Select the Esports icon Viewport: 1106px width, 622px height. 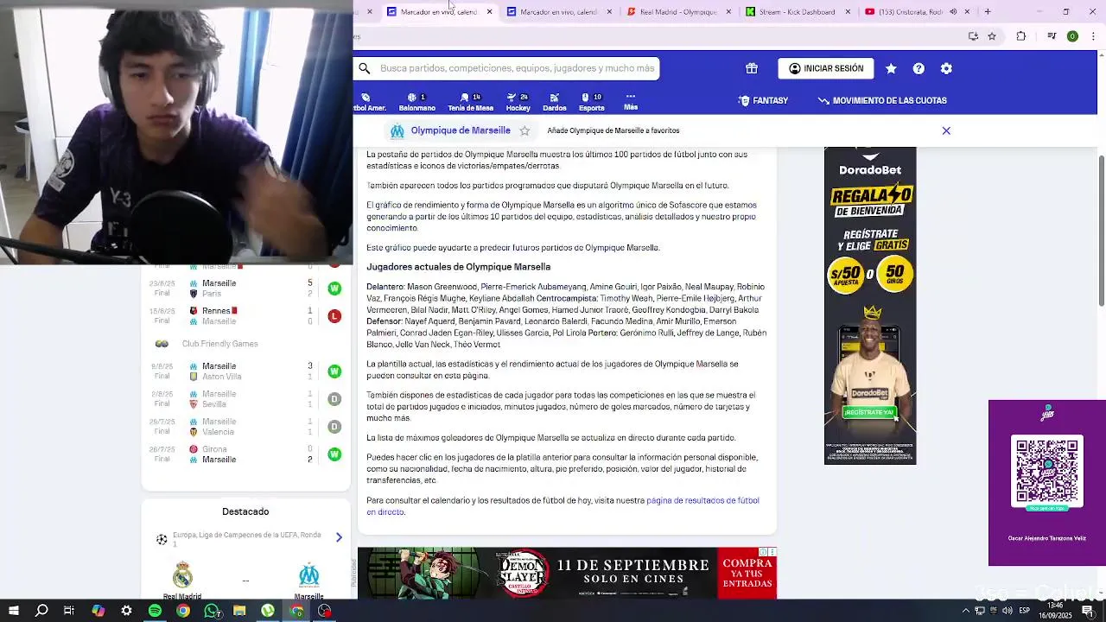pos(591,102)
